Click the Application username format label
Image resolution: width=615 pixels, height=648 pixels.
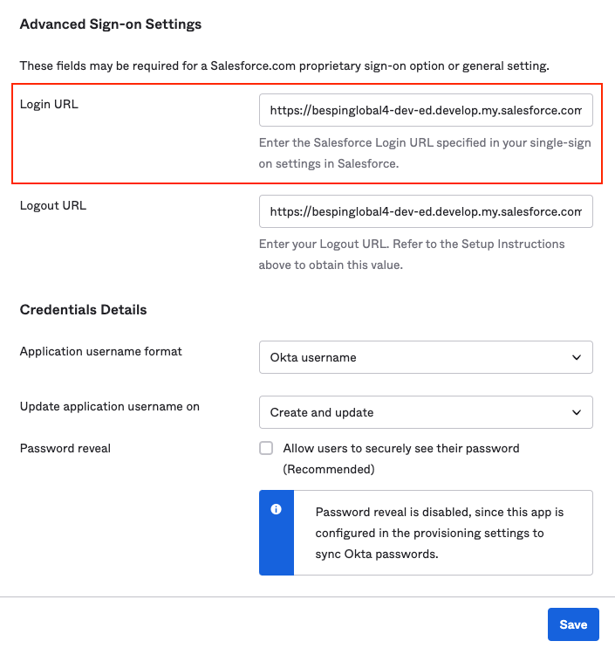click(x=101, y=351)
